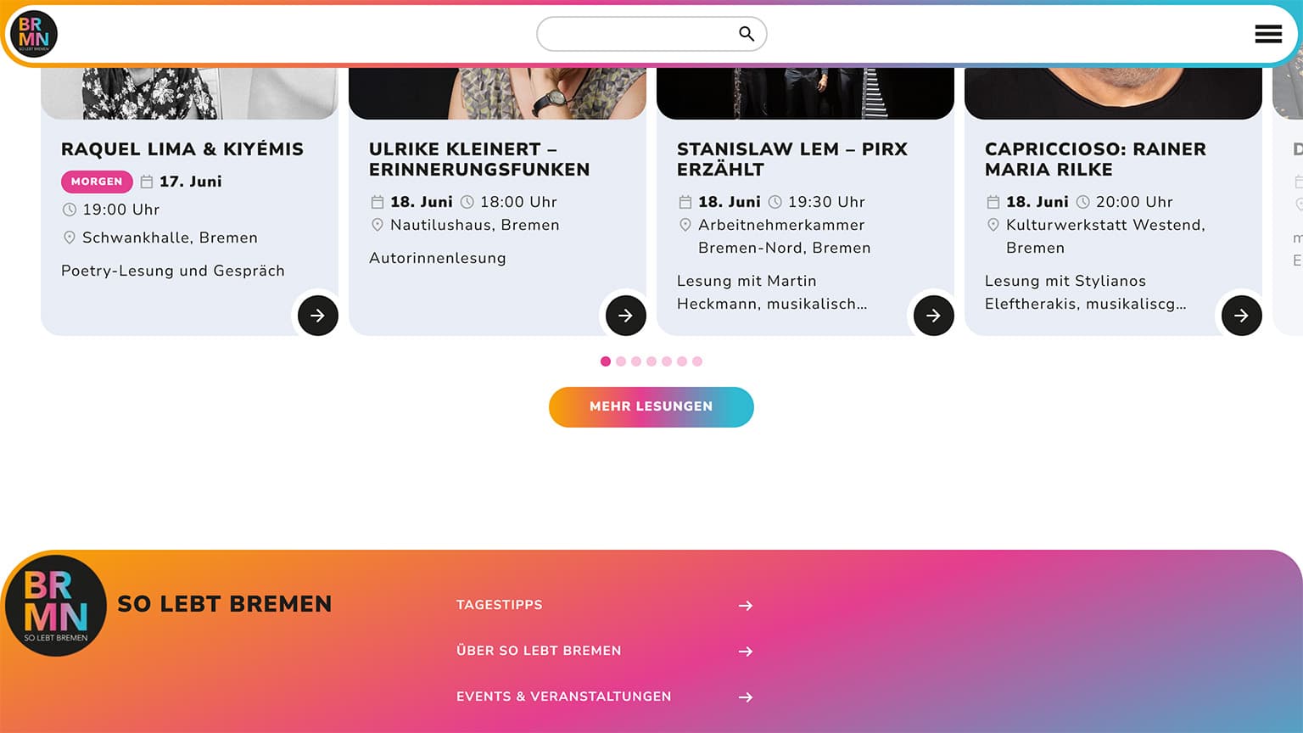Open arrow button on Raquel Lima card
Viewport: 1303px width, 733px height.
tap(318, 316)
